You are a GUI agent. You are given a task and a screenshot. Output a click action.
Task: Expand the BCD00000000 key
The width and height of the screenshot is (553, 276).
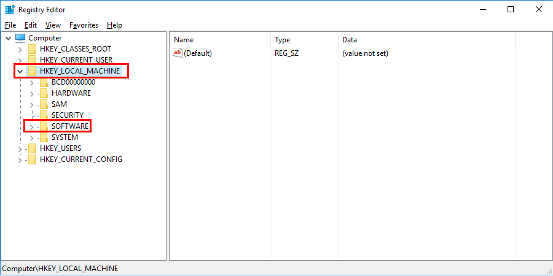(x=32, y=82)
